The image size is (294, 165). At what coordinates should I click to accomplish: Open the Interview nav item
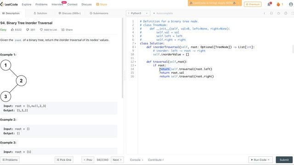tap(57, 4)
